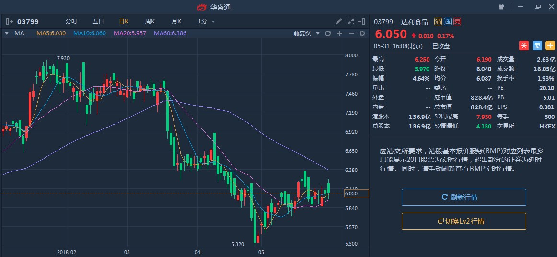557x257 pixels.
Task: Click the 最高 value 6.250
Action: click(x=422, y=59)
